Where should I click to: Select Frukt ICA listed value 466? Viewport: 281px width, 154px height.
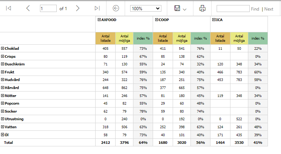220,72
